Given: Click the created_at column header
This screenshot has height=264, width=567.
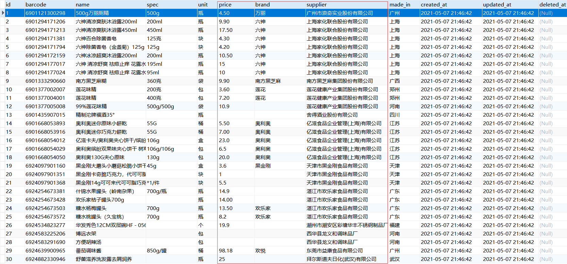Looking at the screenshot, I should (451, 4).
